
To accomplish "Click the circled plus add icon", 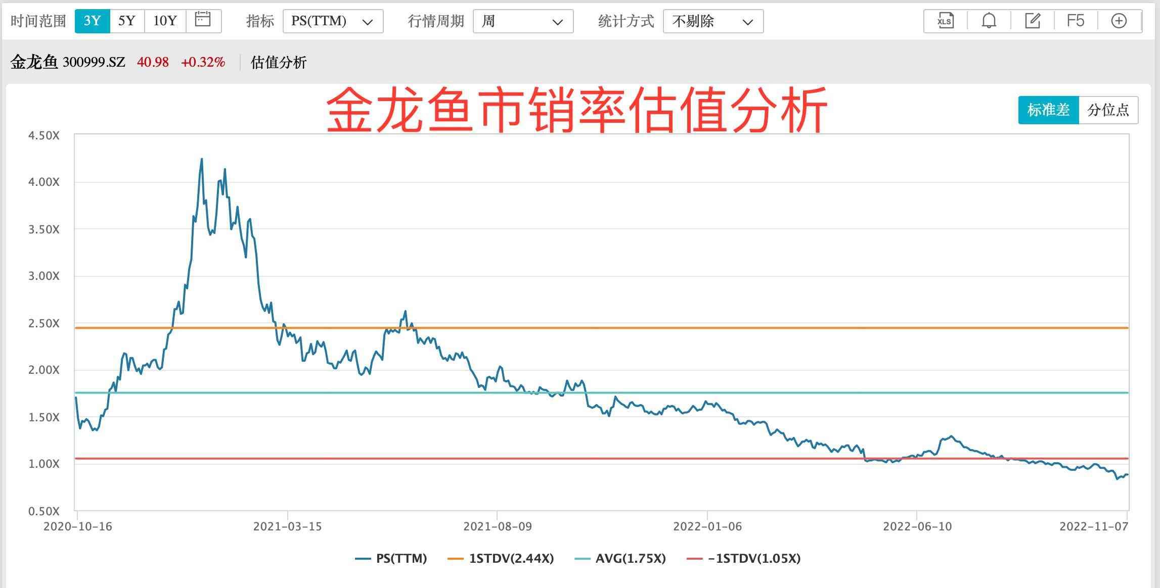I will click(1119, 21).
